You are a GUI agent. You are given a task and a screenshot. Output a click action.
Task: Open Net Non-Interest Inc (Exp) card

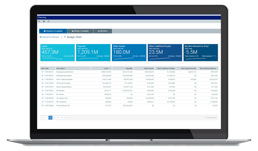point(201,53)
